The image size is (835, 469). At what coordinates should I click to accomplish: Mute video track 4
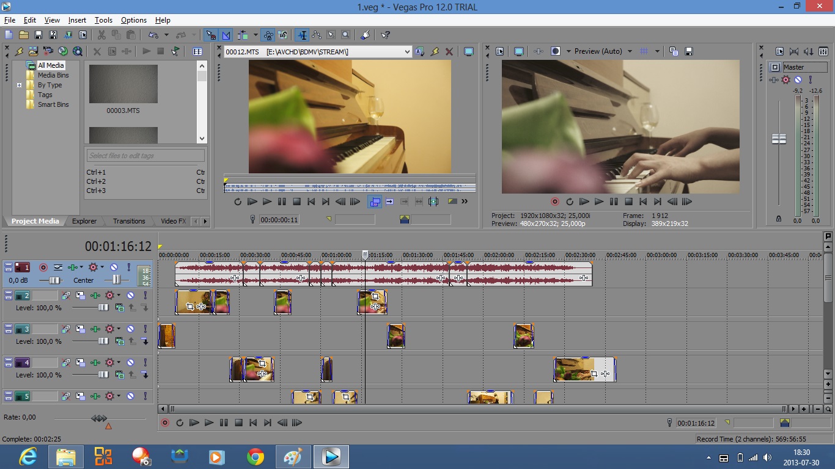(130, 362)
